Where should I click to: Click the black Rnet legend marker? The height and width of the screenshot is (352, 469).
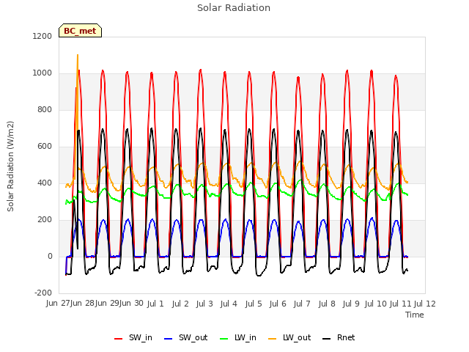(x=326, y=339)
